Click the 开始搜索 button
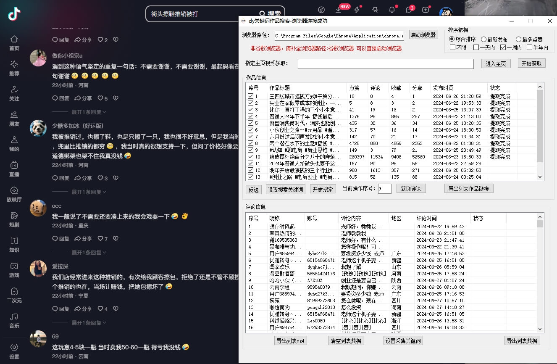This screenshot has height=364, width=557. pos(324,188)
